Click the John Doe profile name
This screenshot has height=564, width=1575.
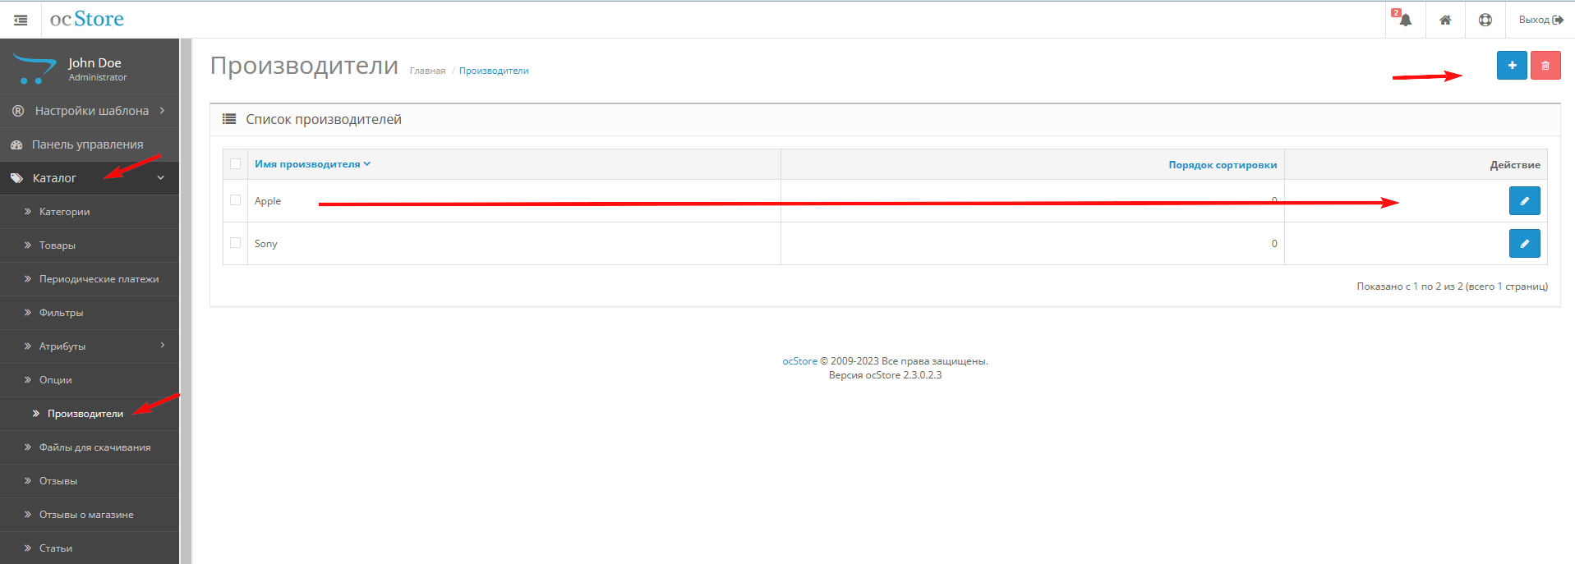click(94, 63)
